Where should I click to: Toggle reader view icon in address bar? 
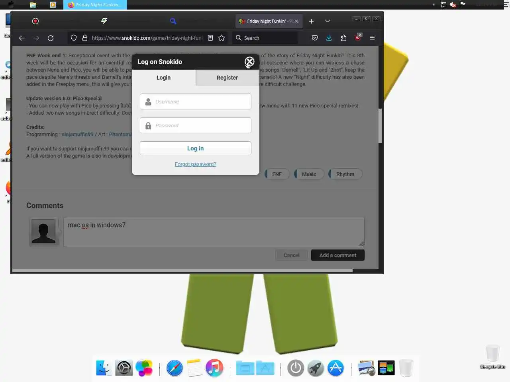click(x=210, y=38)
